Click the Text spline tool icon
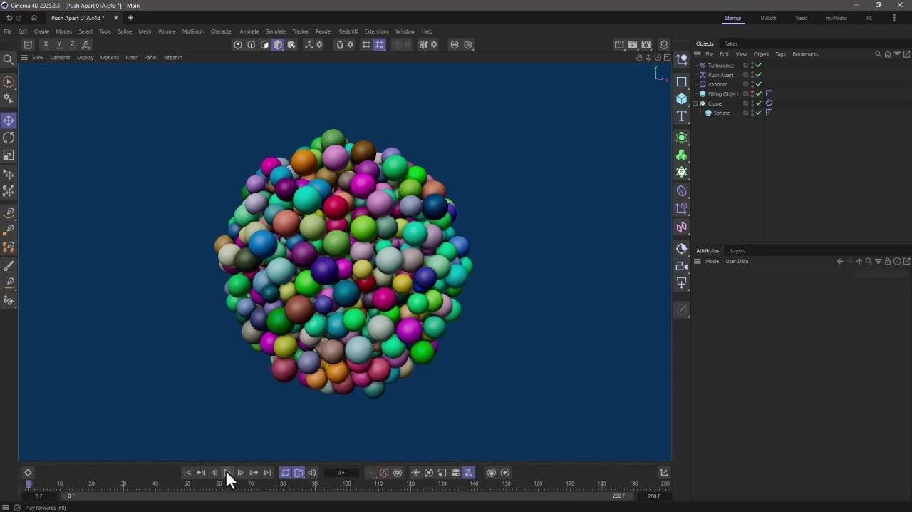The width and height of the screenshot is (912, 512). (x=682, y=116)
